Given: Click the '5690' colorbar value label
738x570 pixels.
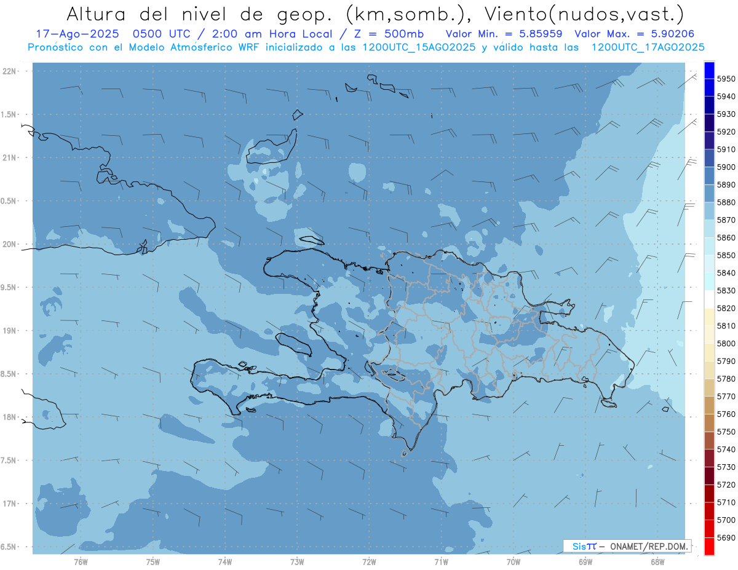Looking at the screenshot, I should 726,538.
